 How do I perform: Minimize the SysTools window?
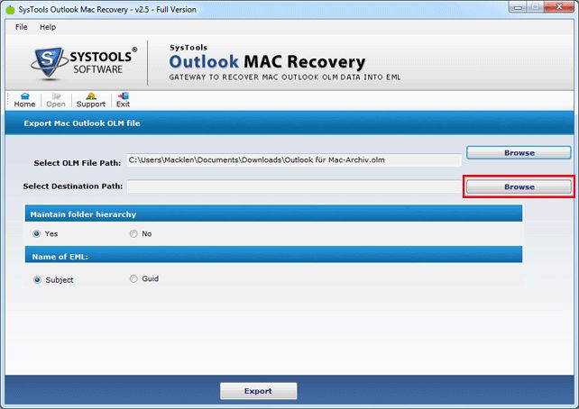[x=518, y=7]
